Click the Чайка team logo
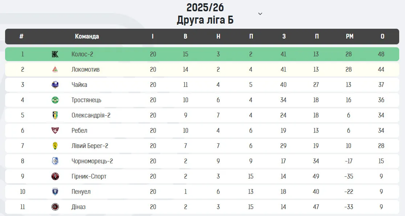 55,85
